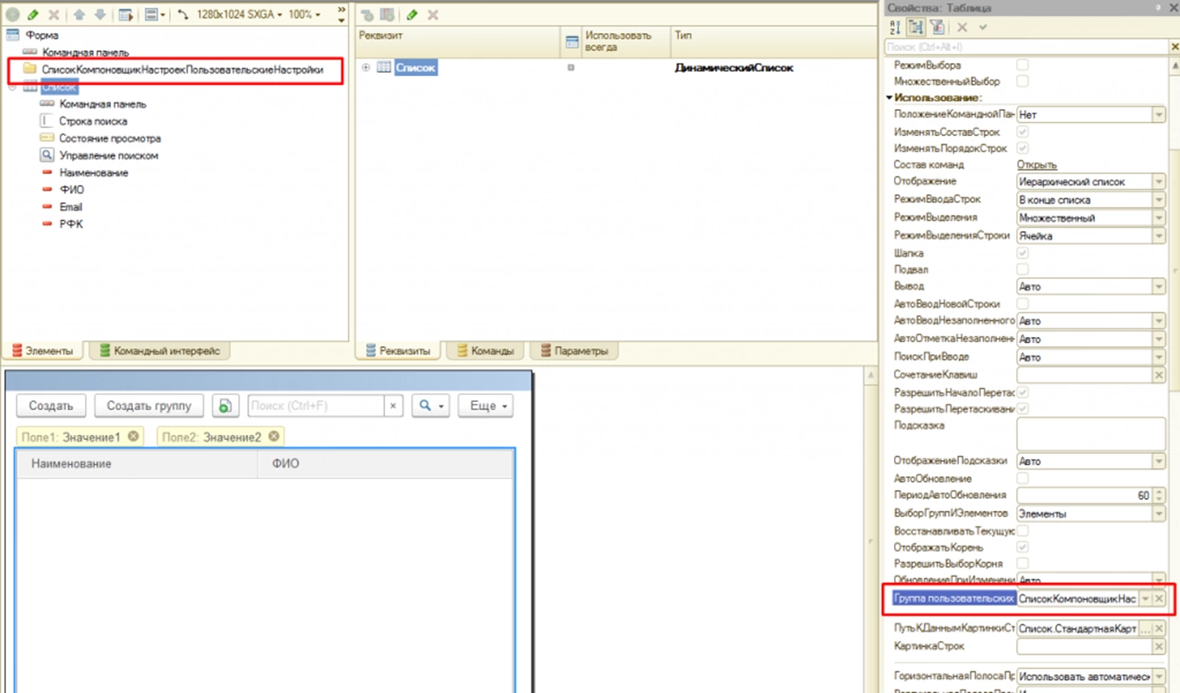The width and height of the screenshot is (1180, 693).
Task: Select Состояние просмотра in the elements tree
Action: click(x=110, y=139)
